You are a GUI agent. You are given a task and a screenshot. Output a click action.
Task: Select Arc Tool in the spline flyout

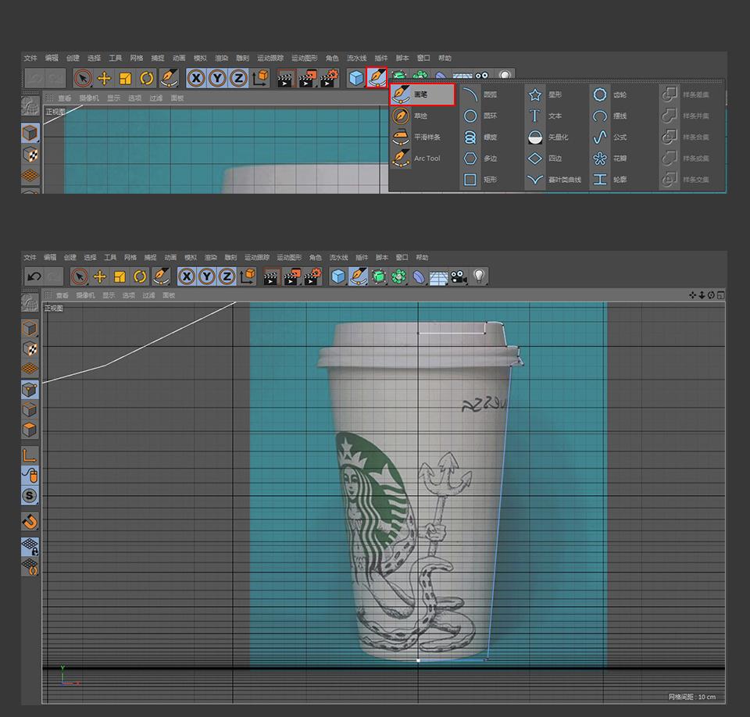(416, 159)
